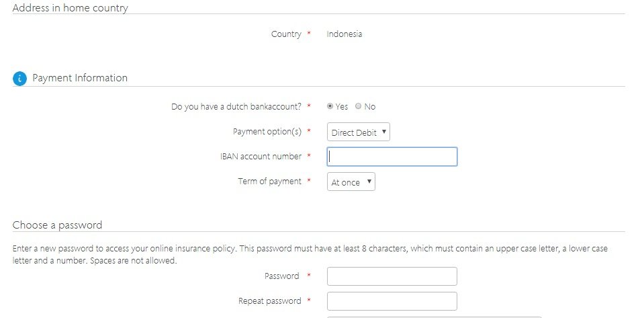
Task: Click the Indonesia country value
Action: [x=344, y=34]
